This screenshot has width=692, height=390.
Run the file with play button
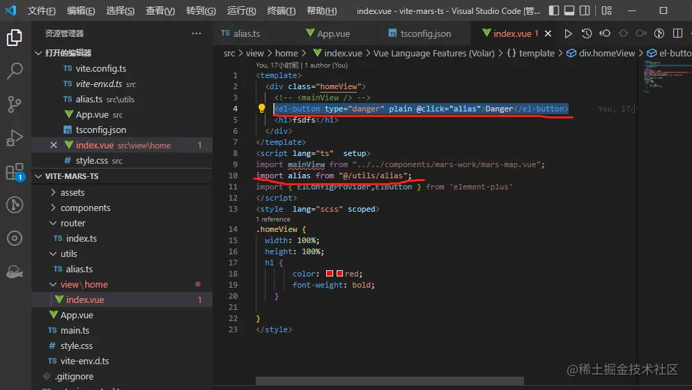[x=568, y=33]
